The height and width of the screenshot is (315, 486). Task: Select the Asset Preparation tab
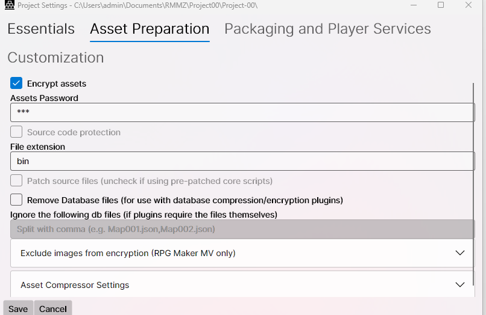[x=150, y=29]
